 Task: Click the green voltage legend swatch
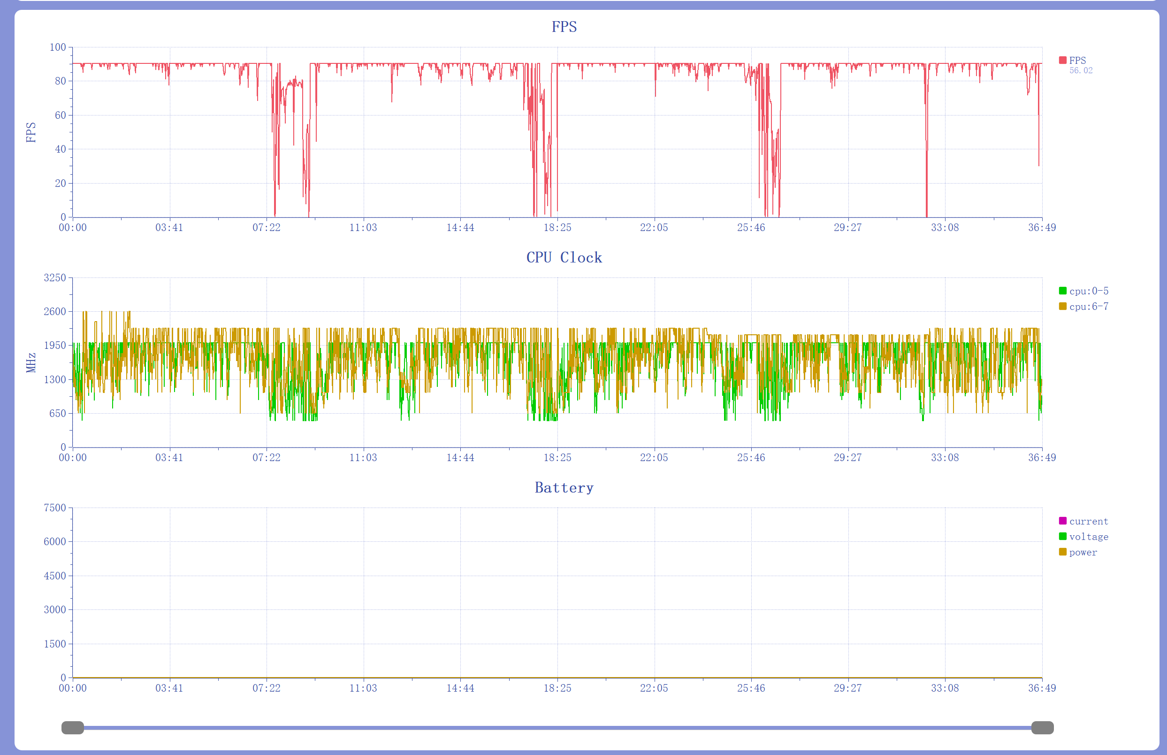pos(1062,536)
